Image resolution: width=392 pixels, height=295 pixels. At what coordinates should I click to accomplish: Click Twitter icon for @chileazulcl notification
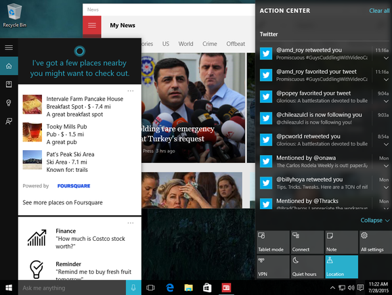[266, 118]
